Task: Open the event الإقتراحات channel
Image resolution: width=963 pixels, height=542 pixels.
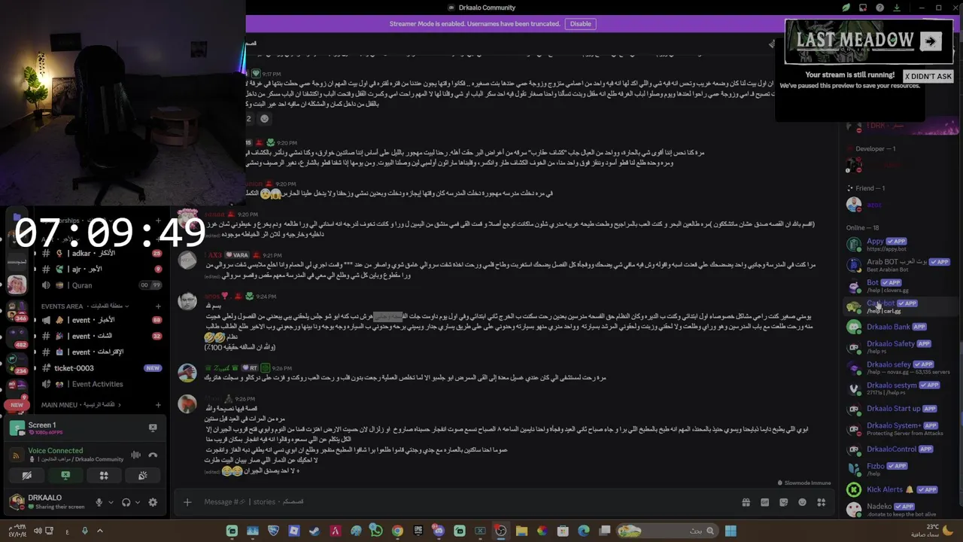Action: (x=102, y=352)
